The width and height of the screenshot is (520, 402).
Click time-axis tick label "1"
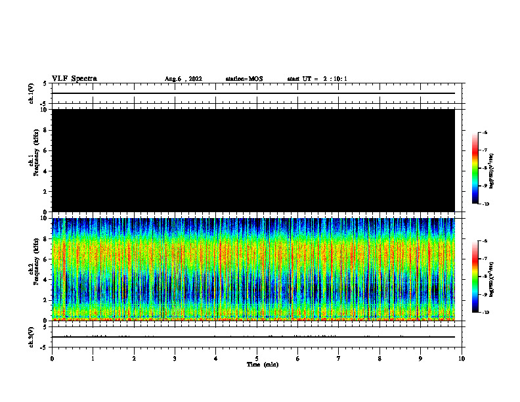pyautogui.click(x=93, y=359)
